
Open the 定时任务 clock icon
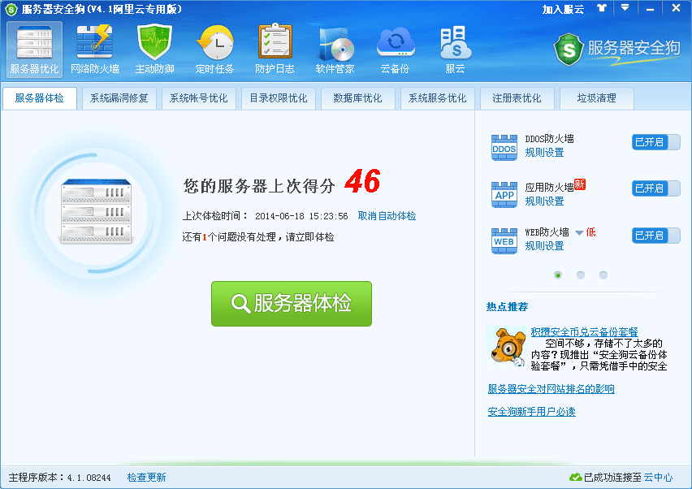pos(215,50)
